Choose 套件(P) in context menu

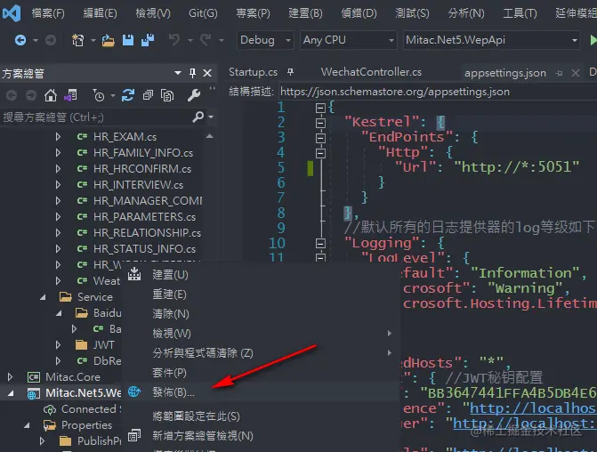(261, 373)
